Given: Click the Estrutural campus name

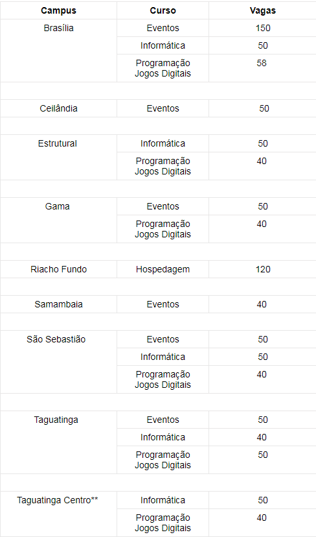Looking at the screenshot, I should click(58, 143).
